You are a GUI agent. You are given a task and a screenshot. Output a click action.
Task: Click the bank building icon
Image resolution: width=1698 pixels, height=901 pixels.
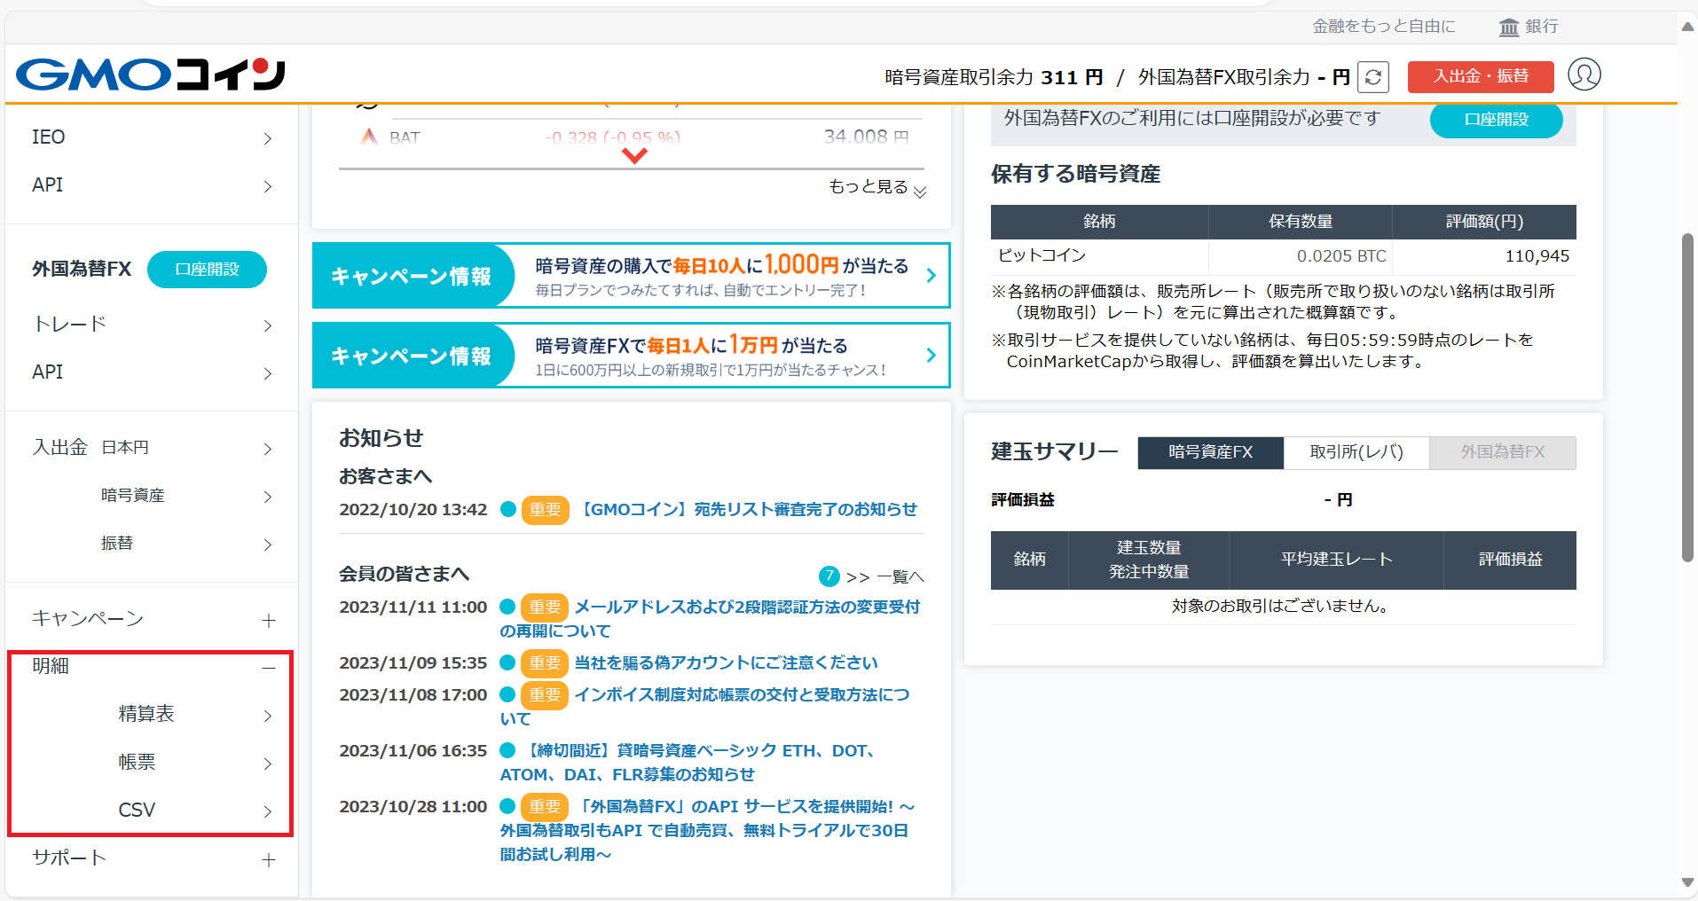(x=1508, y=27)
